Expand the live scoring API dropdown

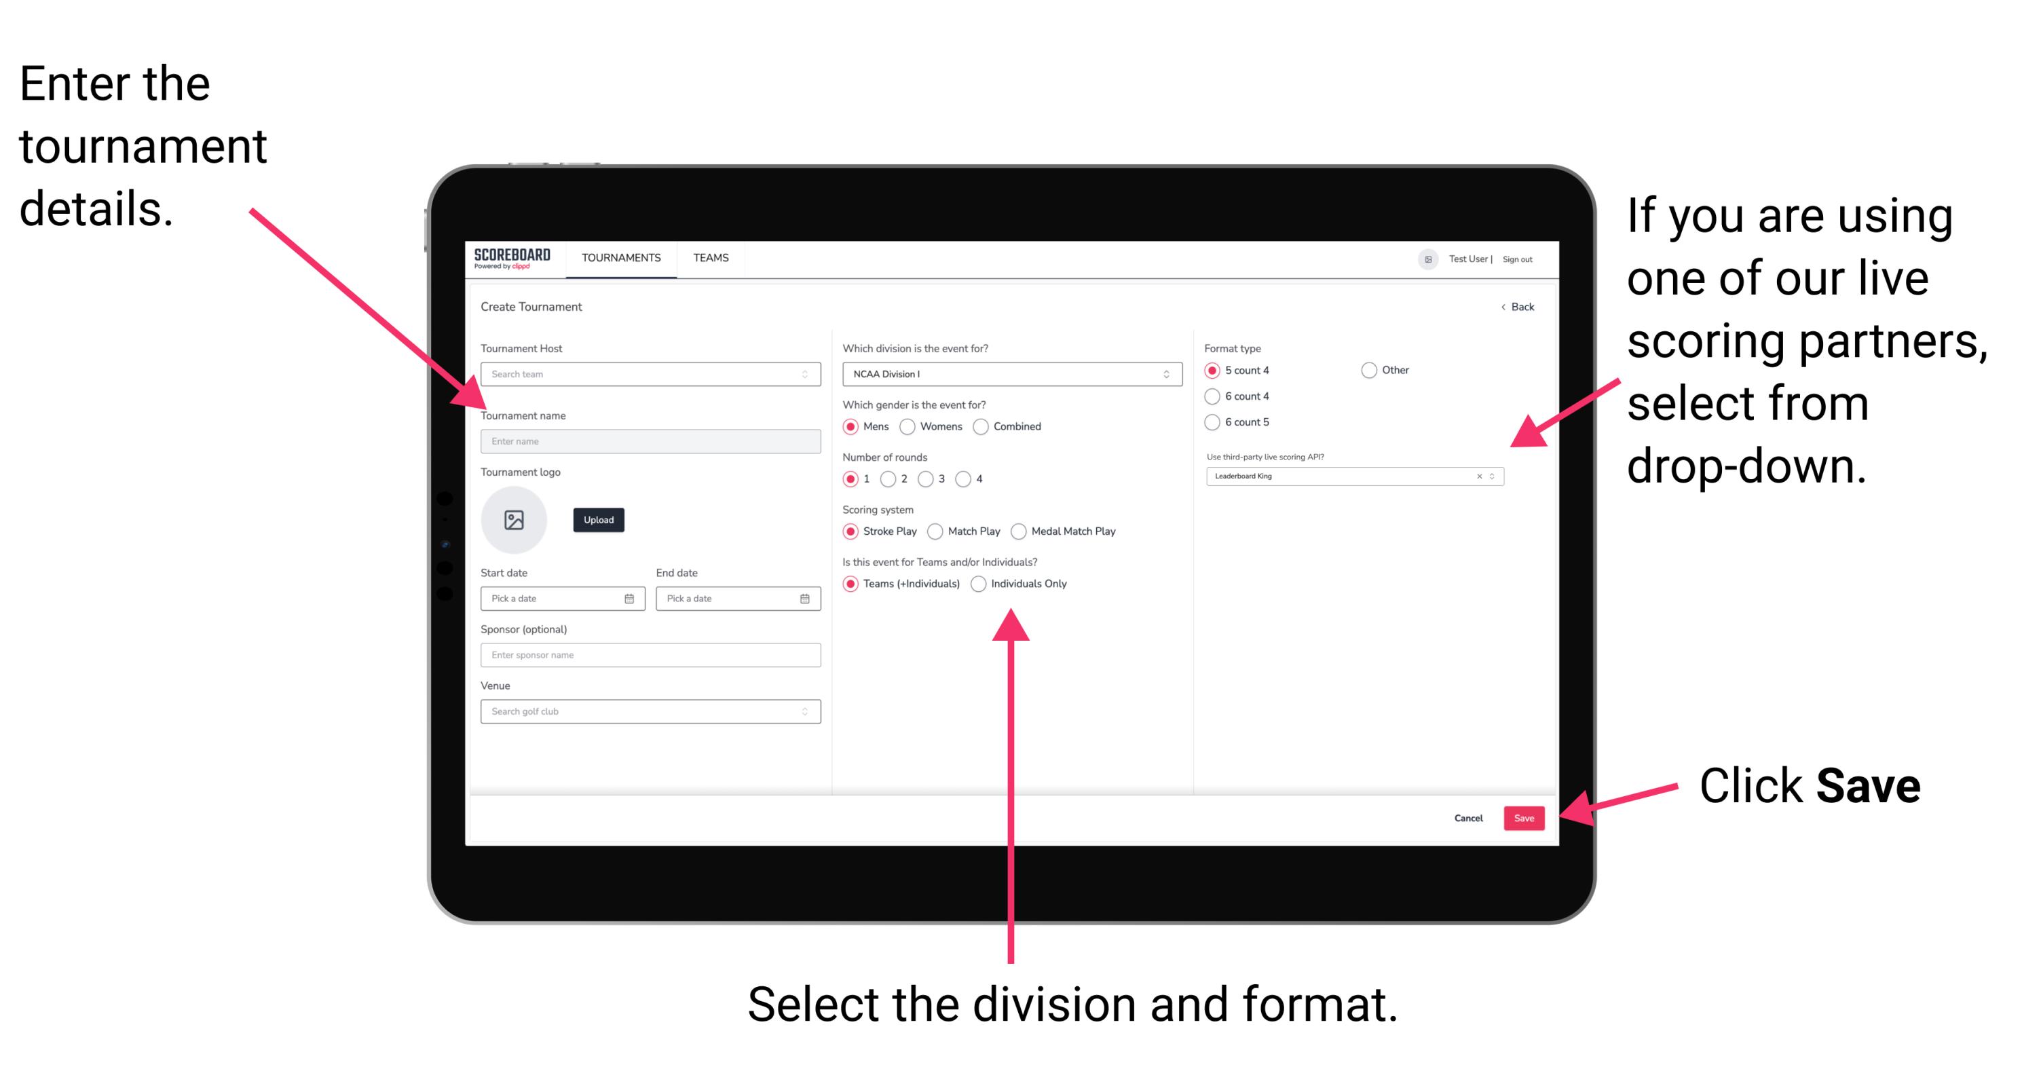click(1497, 477)
